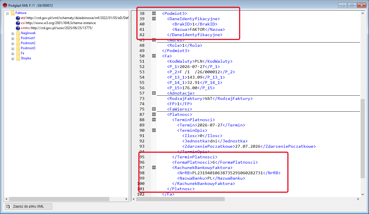
Task: Collapse TerminOpis fold at line 90
Action: coord(154,130)
